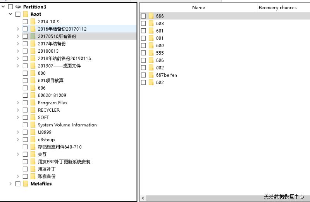This screenshot has width=310, height=202.
Task: Click the Metafiles folder icon
Action: tap(26, 184)
